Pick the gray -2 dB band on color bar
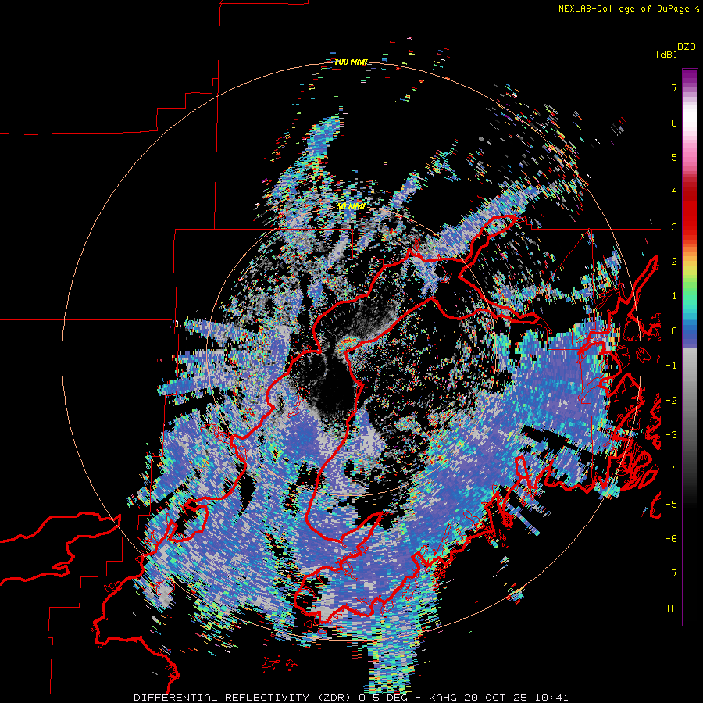The height and width of the screenshot is (703, 703). tap(690, 400)
